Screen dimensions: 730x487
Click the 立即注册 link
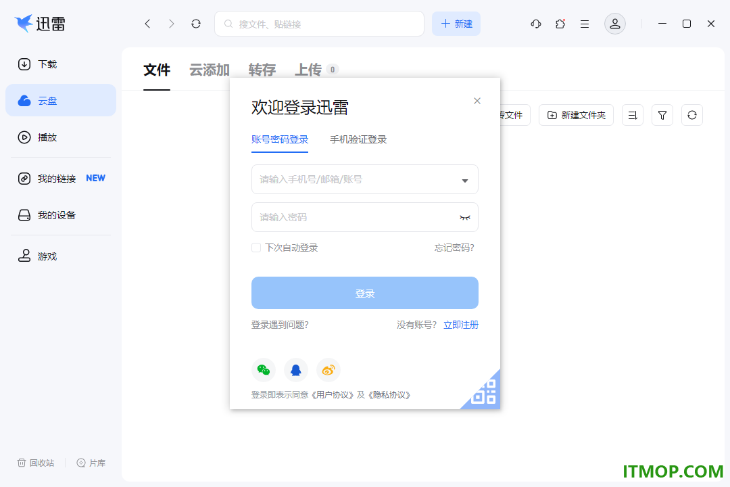tap(461, 325)
